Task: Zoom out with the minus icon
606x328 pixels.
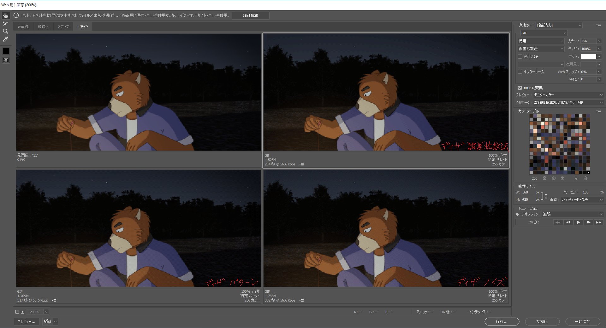Action: coord(17,312)
